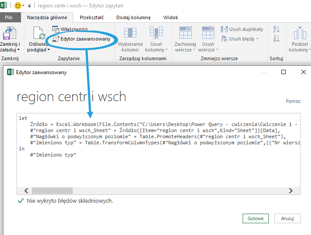This screenshot has width=311, height=235.
Task: Click the Usuń kolumny icon
Action: 156,33
